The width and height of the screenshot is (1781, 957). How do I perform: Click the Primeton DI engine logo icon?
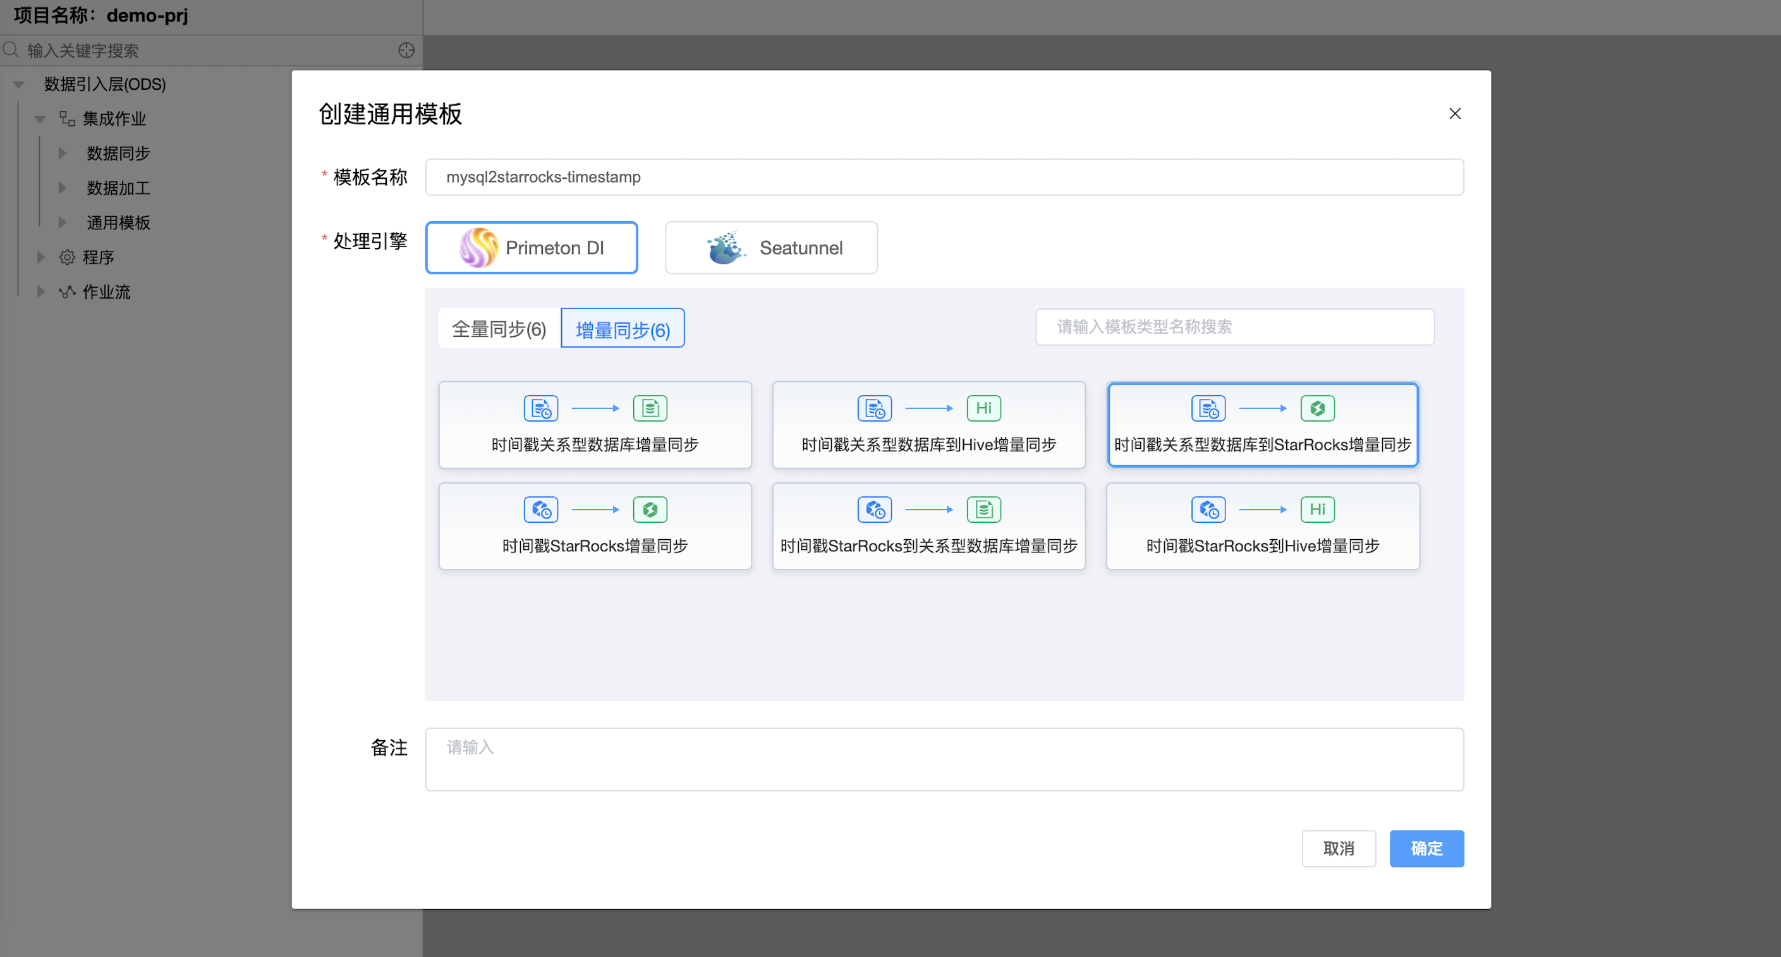(478, 248)
